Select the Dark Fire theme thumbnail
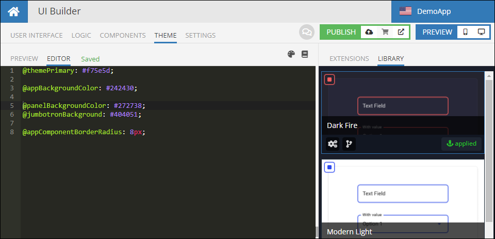 (x=403, y=113)
